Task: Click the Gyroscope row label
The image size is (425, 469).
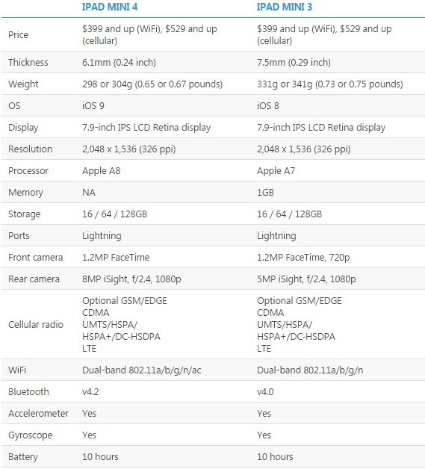Action: pyautogui.click(x=30, y=435)
